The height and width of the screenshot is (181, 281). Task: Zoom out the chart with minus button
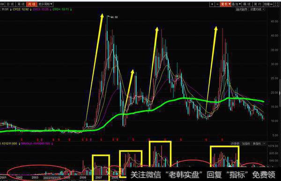coord(217,4)
